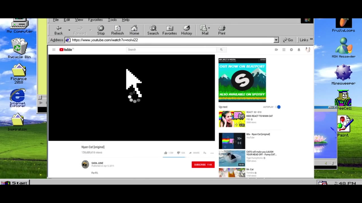
Task: Click Share under the video
Action: point(194,153)
